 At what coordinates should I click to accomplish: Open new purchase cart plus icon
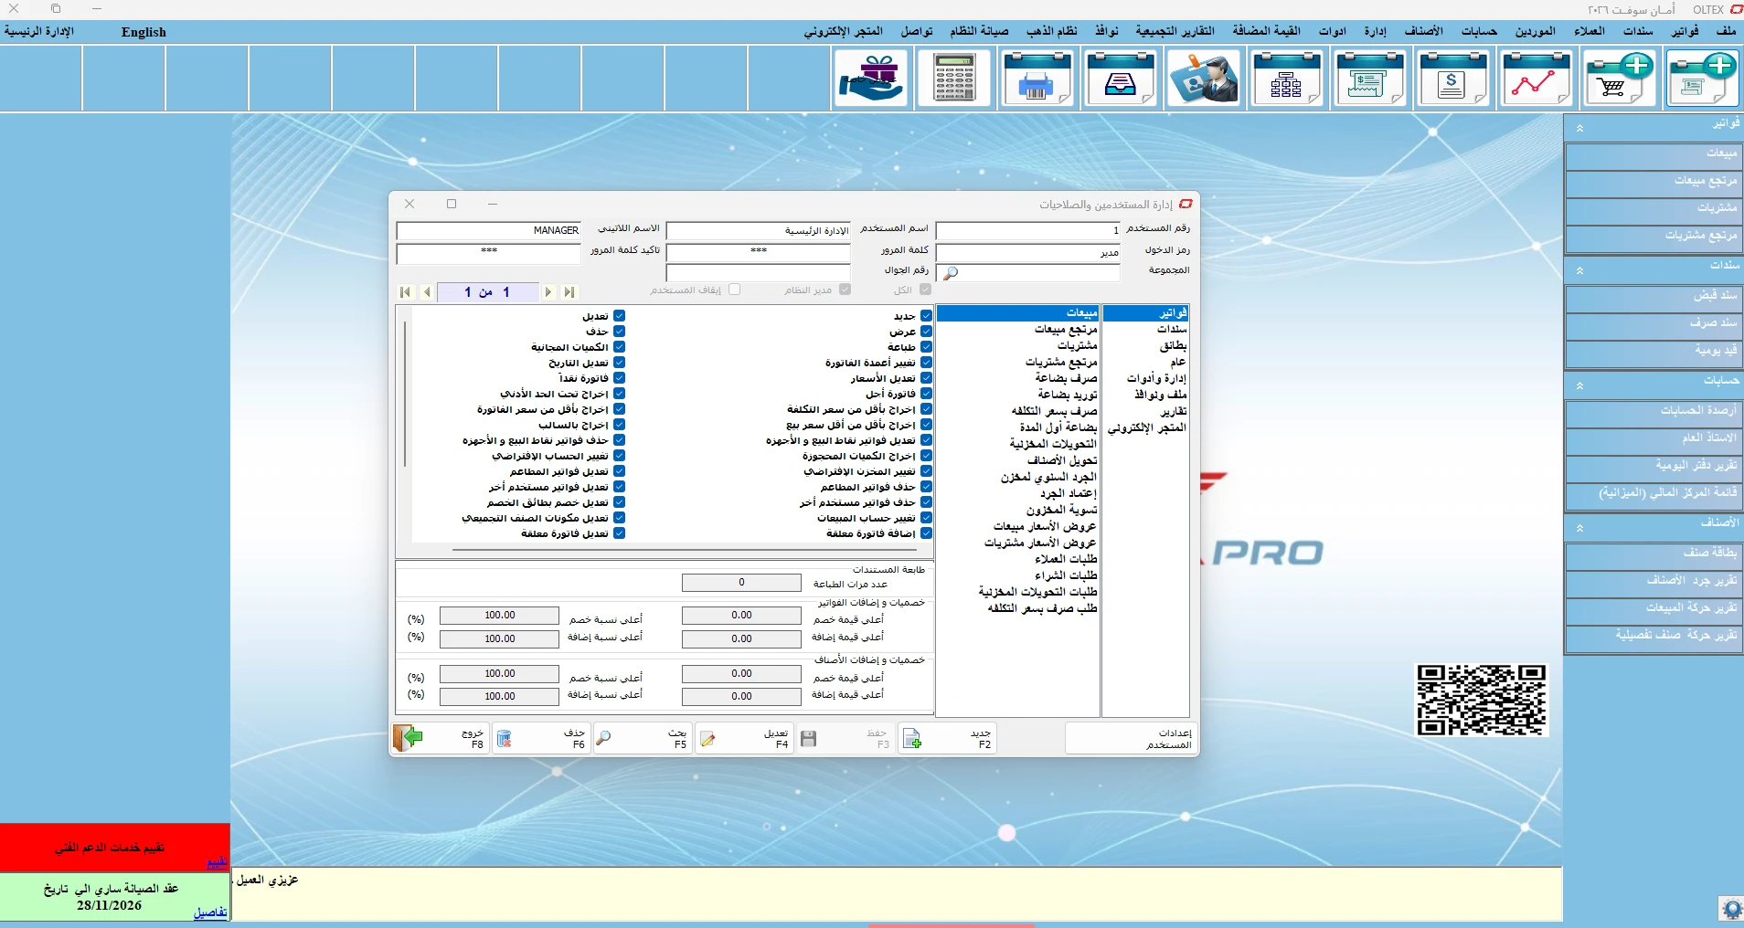[1620, 79]
